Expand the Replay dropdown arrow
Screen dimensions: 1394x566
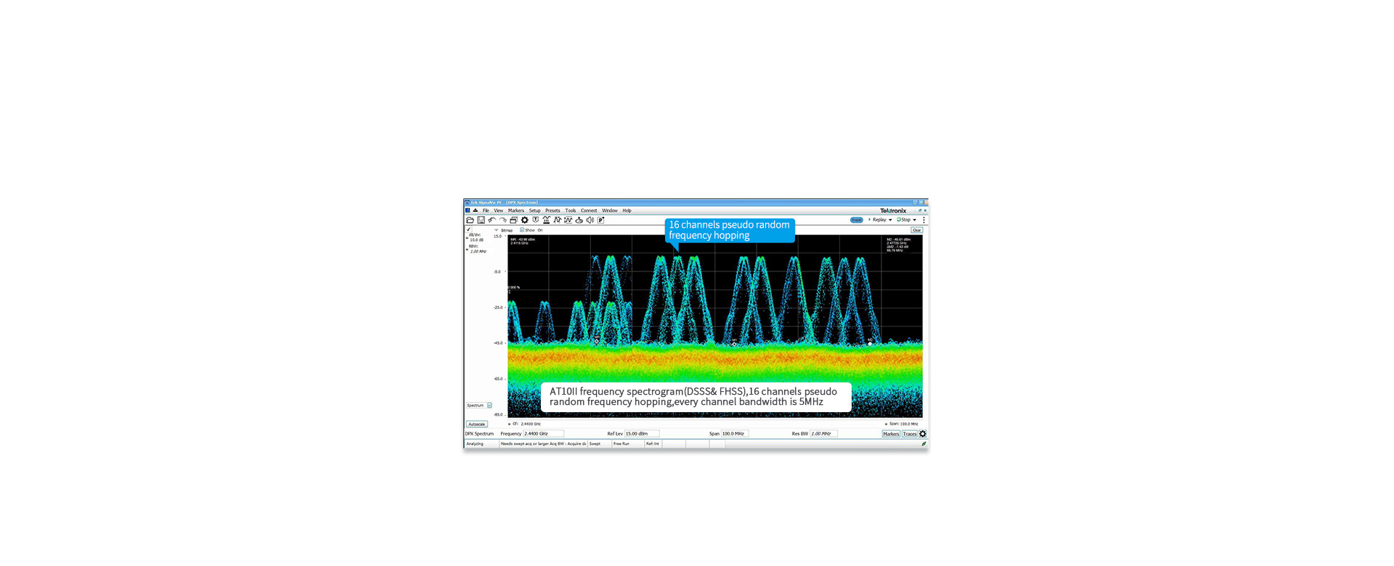890,220
